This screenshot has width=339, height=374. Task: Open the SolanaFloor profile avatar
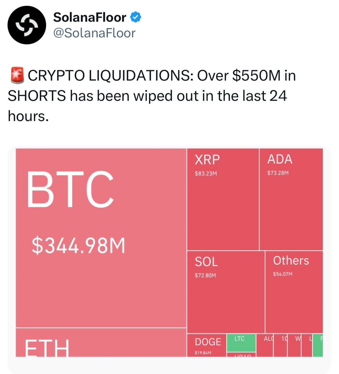point(27,25)
